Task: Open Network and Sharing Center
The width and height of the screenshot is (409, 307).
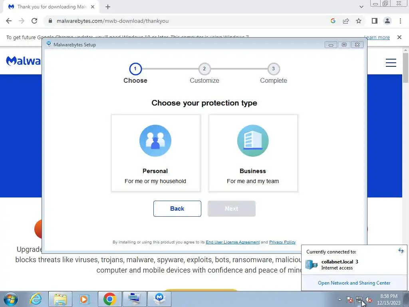Action: coord(354,283)
